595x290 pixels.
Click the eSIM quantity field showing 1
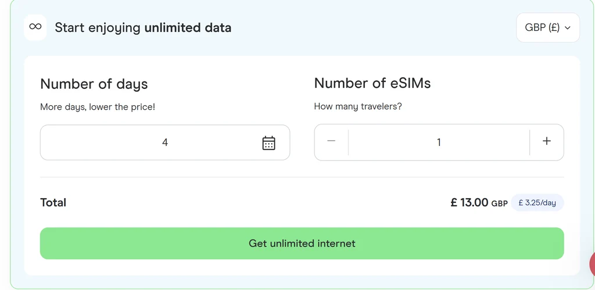pyautogui.click(x=439, y=142)
